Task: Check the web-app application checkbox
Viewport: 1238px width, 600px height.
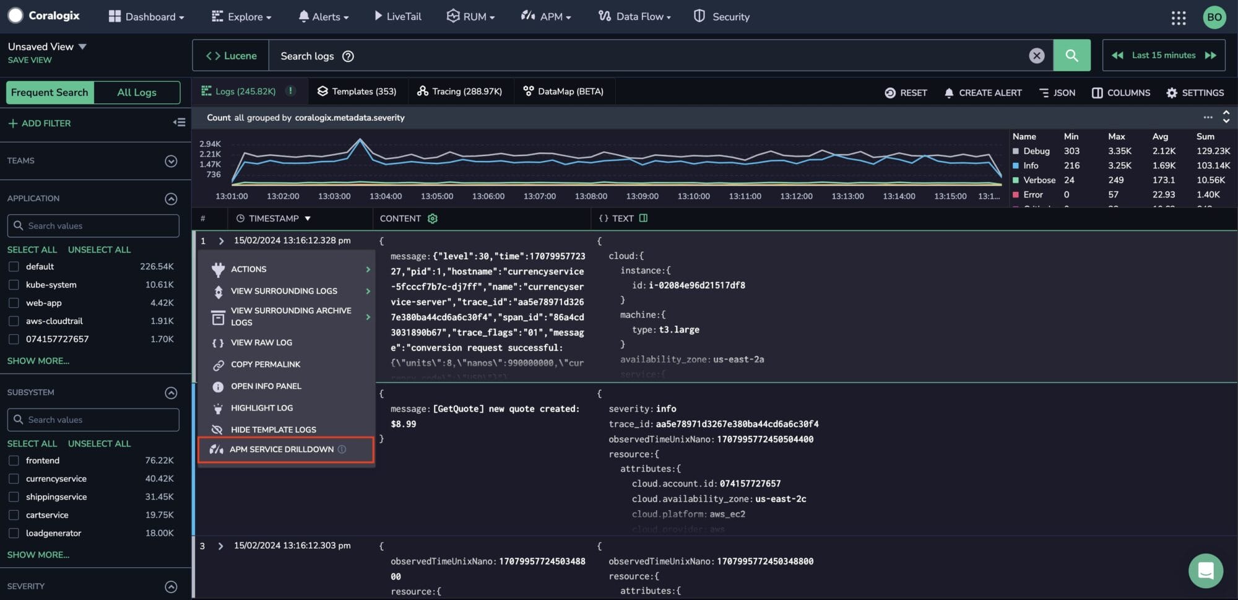Action: (14, 303)
